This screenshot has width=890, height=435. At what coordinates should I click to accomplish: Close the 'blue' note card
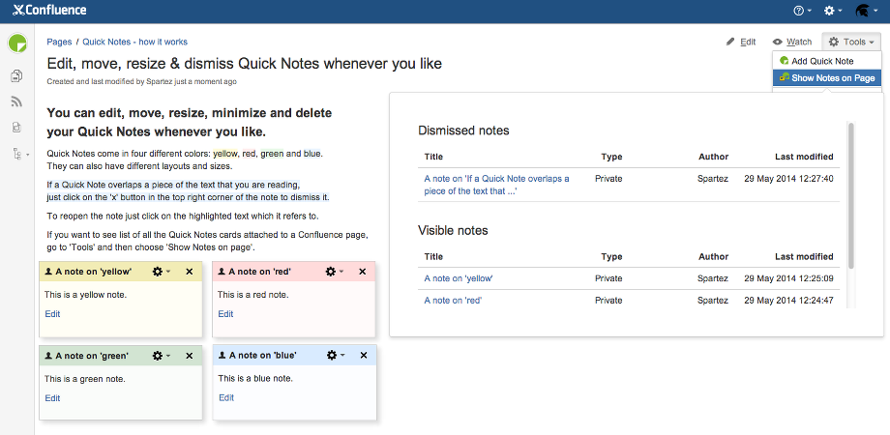363,356
